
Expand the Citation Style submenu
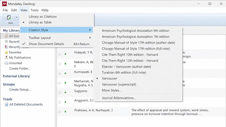coord(56,30)
